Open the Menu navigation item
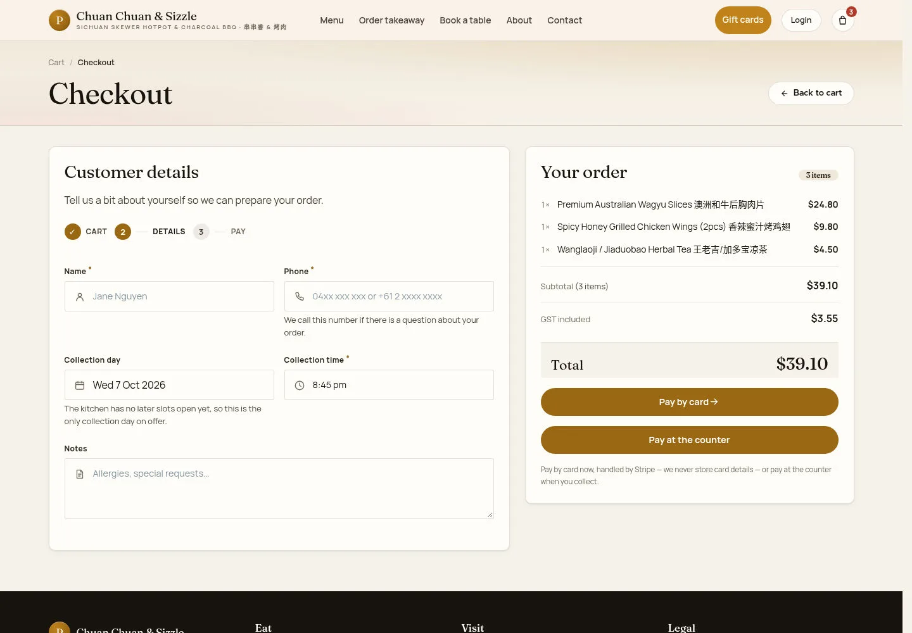The height and width of the screenshot is (633, 912). 332,20
